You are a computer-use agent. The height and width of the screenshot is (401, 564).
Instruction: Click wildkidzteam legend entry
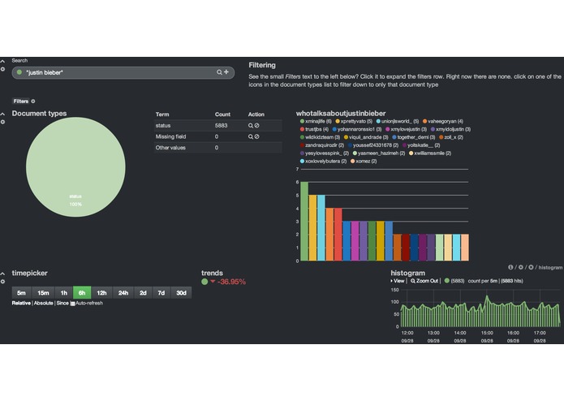coord(320,137)
